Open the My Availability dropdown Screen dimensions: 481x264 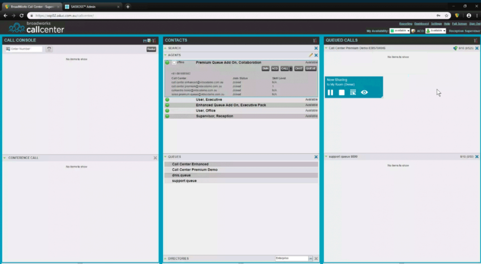400,31
